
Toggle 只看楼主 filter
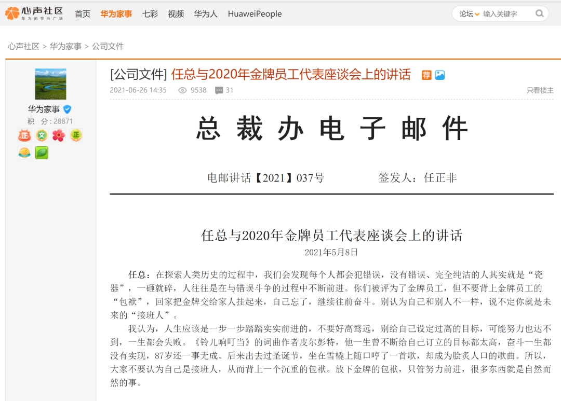[x=540, y=90]
